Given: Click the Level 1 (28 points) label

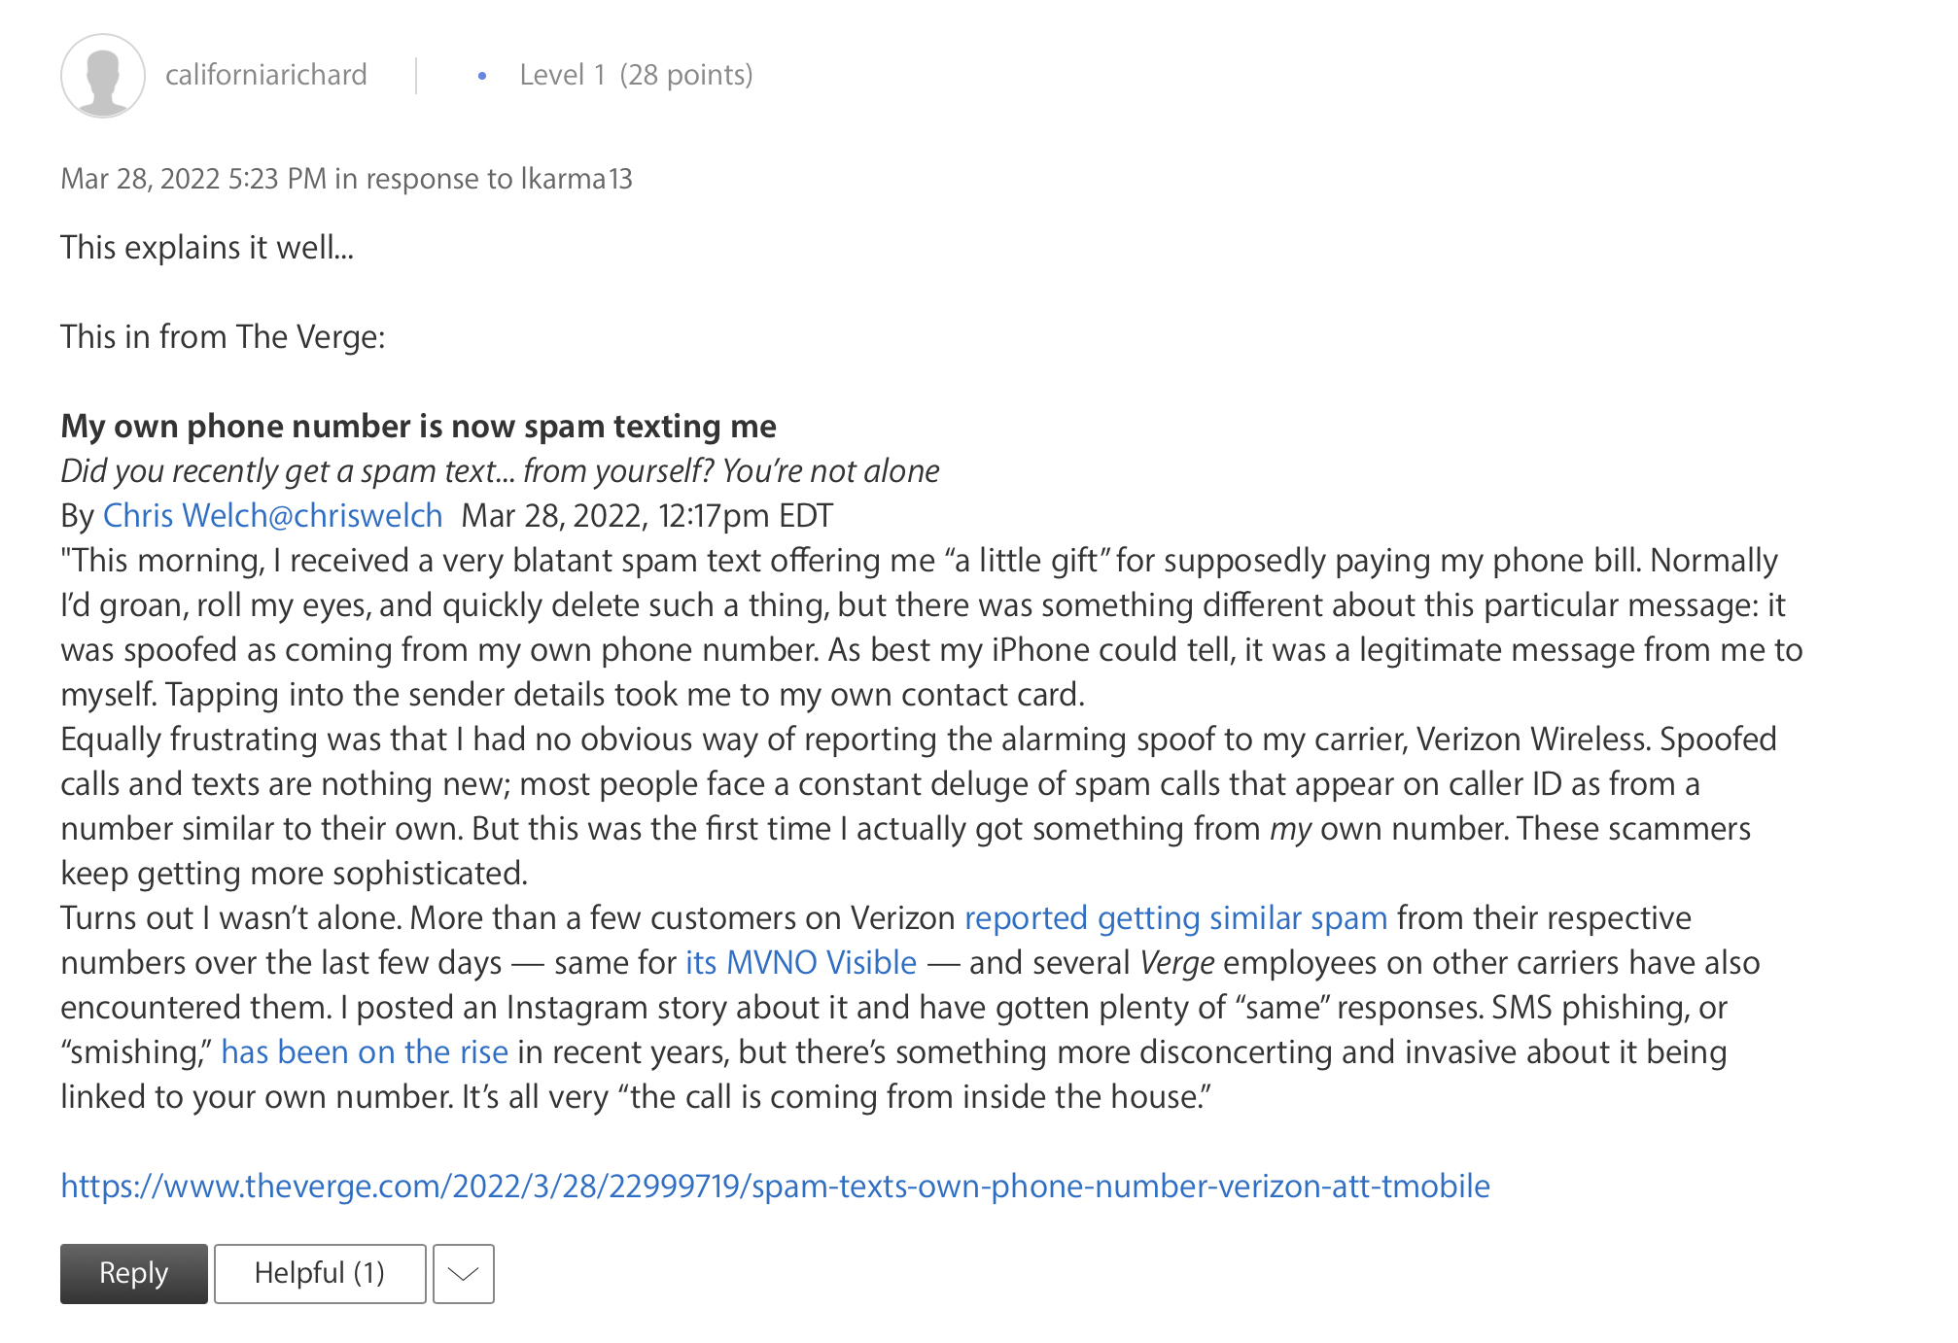Looking at the screenshot, I should (x=636, y=75).
